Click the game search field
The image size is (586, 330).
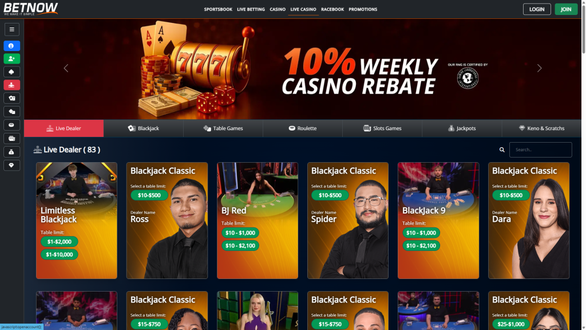[540, 150]
